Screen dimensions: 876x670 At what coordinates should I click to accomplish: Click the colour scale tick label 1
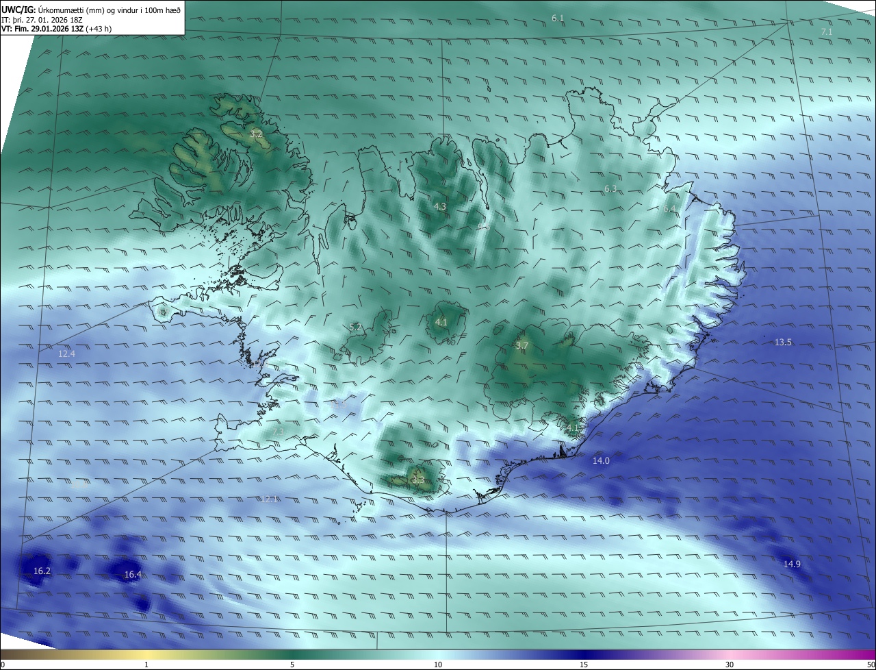[x=146, y=665]
